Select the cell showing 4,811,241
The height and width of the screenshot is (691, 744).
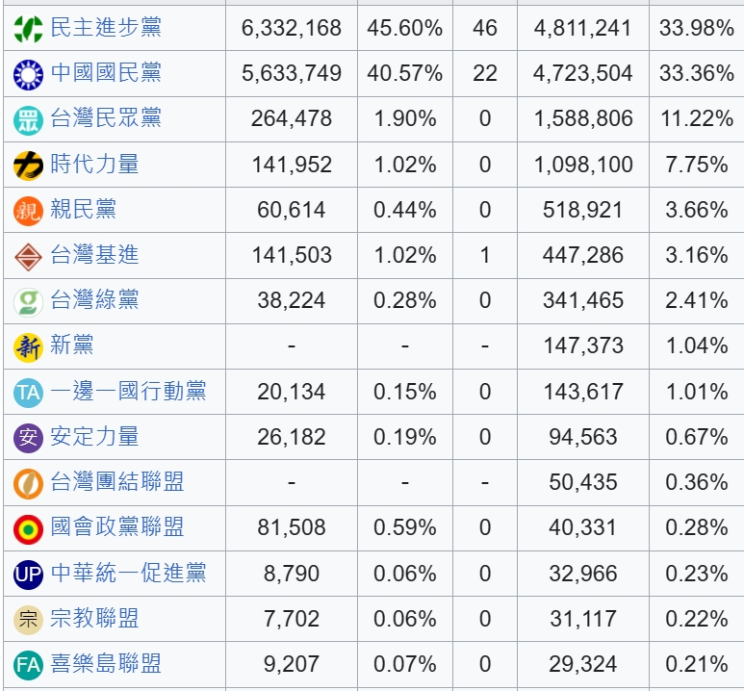coord(582,28)
